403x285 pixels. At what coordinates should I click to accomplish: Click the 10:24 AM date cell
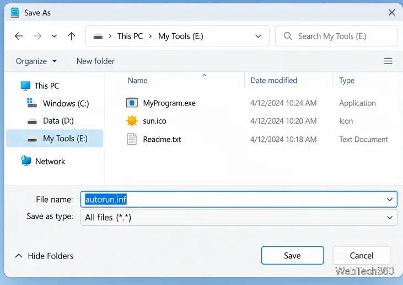pos(283,103)
